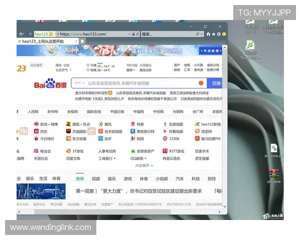Go back with the browser back arrow
Image resolution: width=301 pixels, height=240 pixels.
pos(22,34)
